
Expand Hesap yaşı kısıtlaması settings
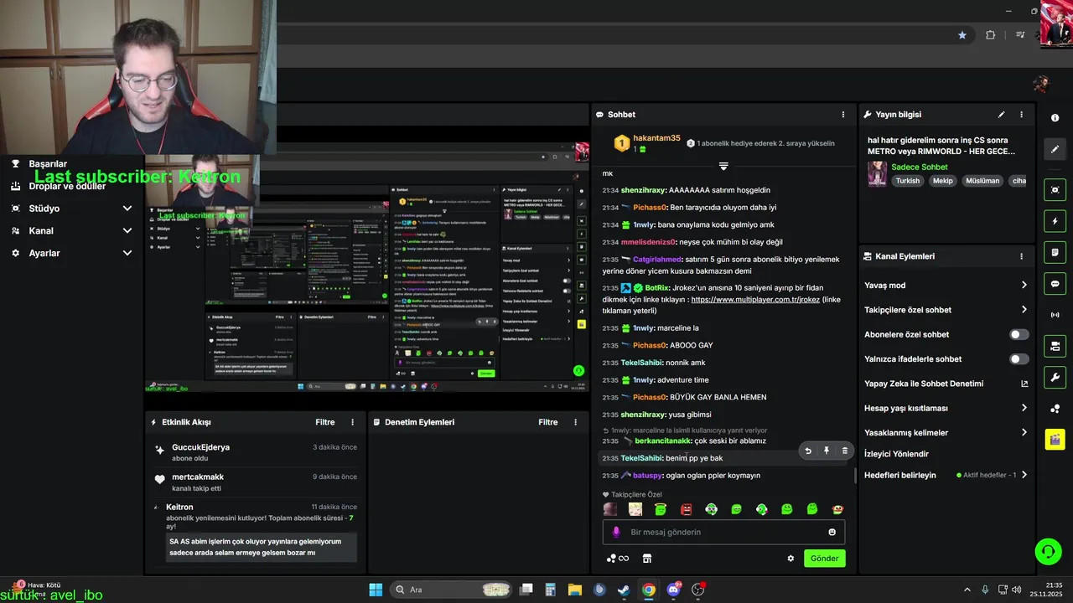pyautogui.click(x=946, y=409)
